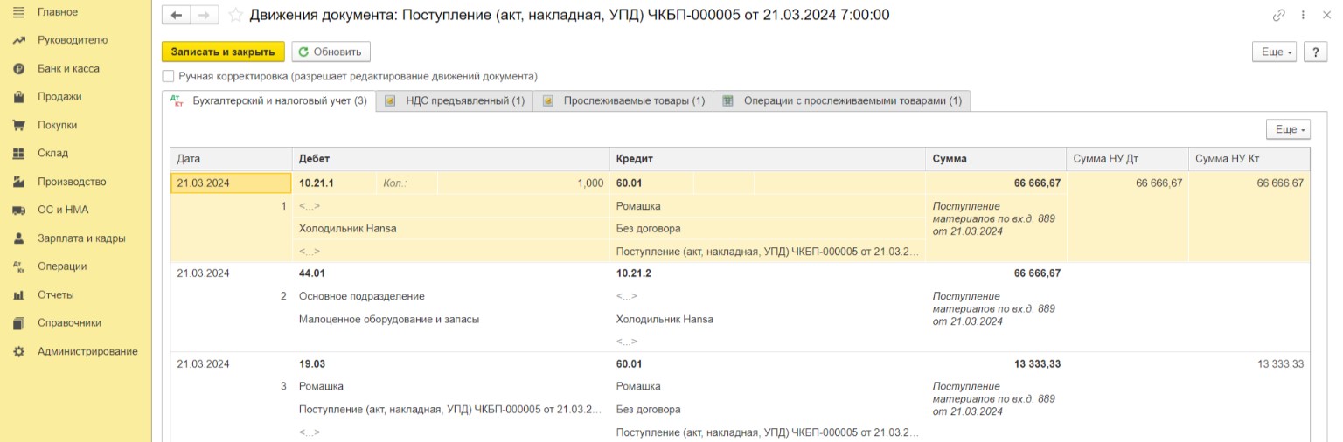Open Покупки section in sidebar
The image size is (1343, 442).
(58, 125)
